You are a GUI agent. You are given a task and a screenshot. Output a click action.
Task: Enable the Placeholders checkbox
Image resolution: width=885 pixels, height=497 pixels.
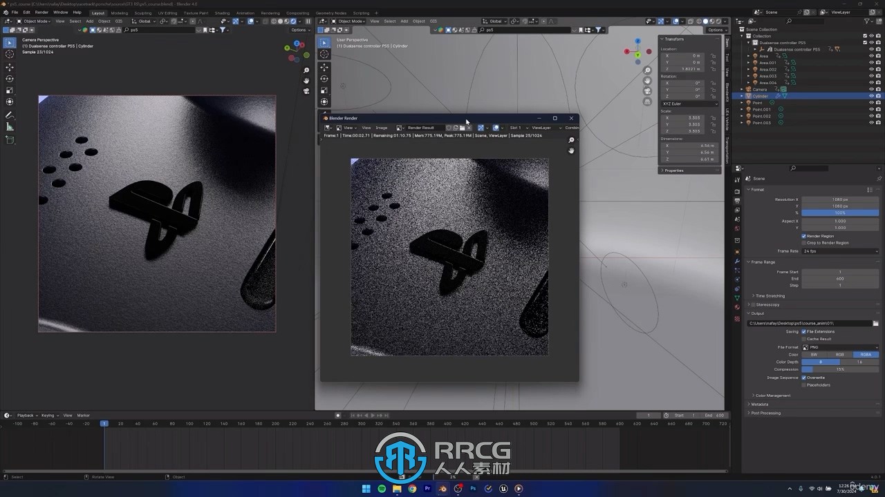803,384
